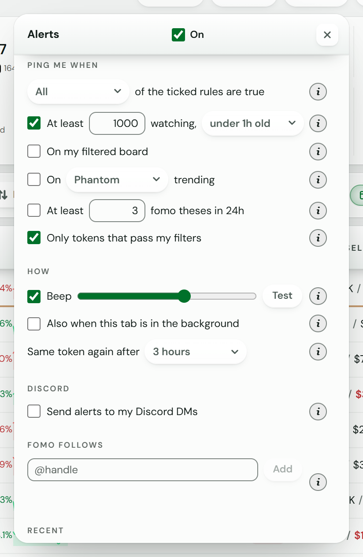
Task: Show info for Discord DMs alert option
Action: point(318,412)
